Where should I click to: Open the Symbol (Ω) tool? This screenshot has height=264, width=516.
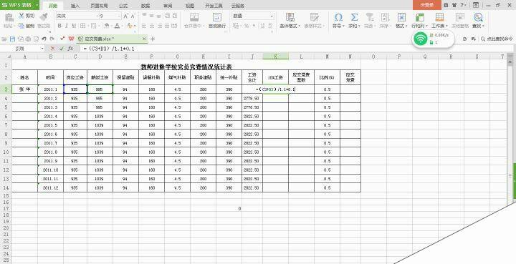(x=338, y=17)
